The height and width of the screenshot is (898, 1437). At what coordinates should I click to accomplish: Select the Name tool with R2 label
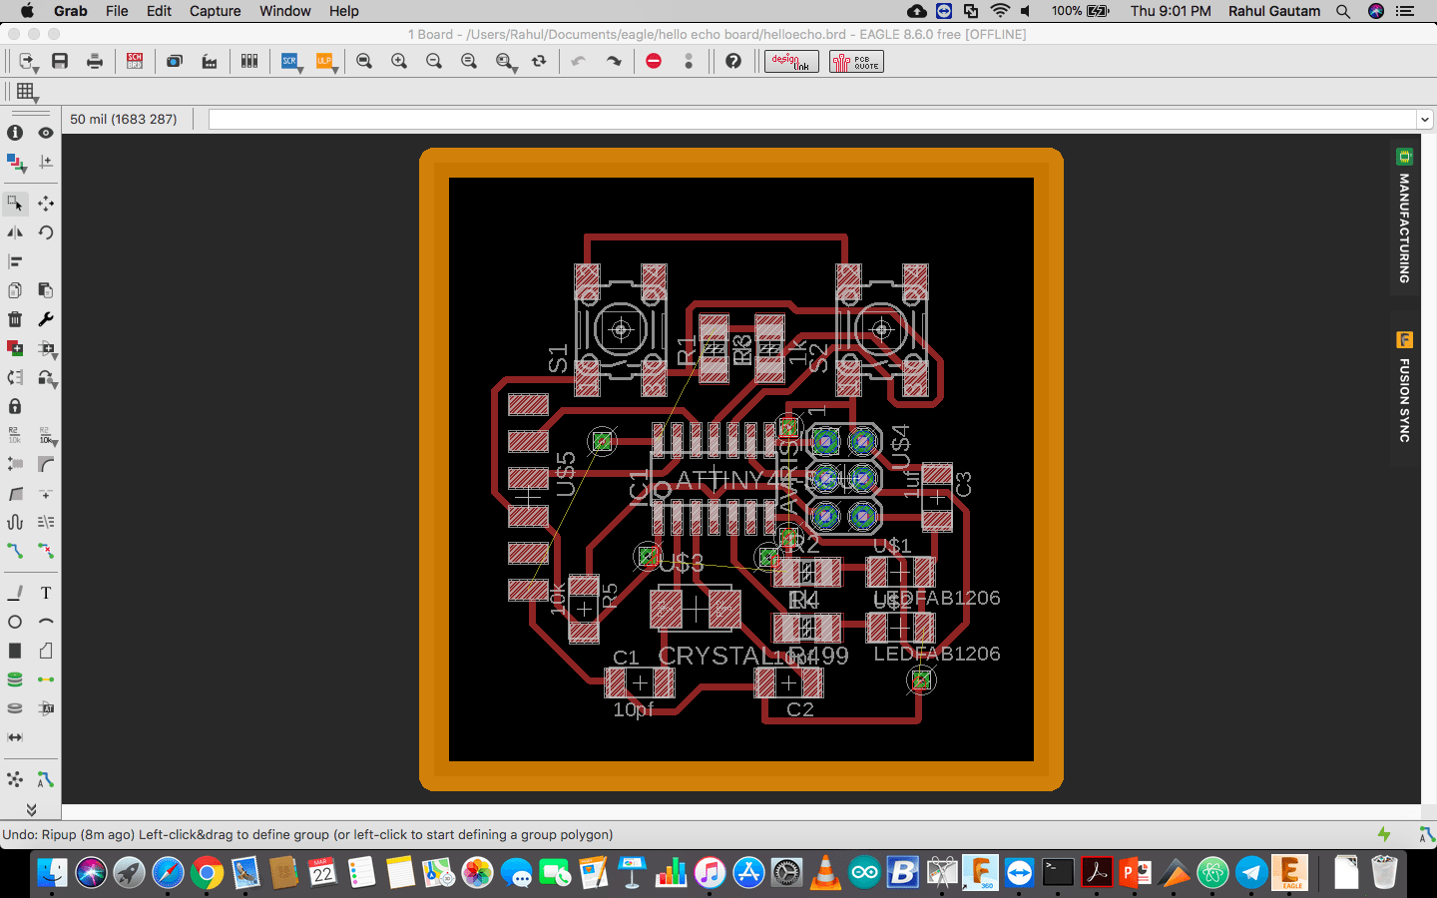pos(15,435)
